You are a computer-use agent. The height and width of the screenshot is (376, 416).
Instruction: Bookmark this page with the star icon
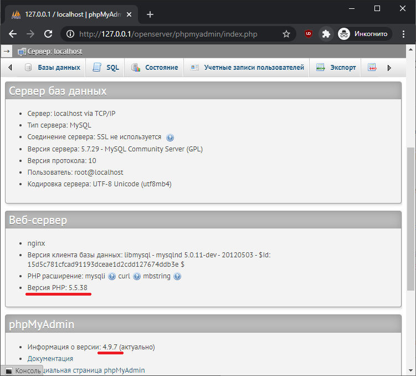point(286,34)
